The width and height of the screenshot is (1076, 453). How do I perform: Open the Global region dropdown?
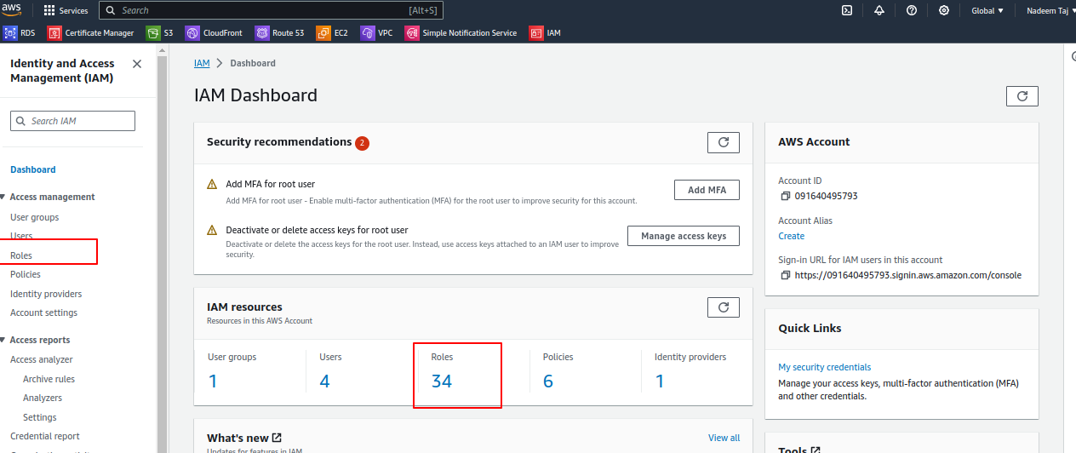pyautogui.click(x=987, y=10)
